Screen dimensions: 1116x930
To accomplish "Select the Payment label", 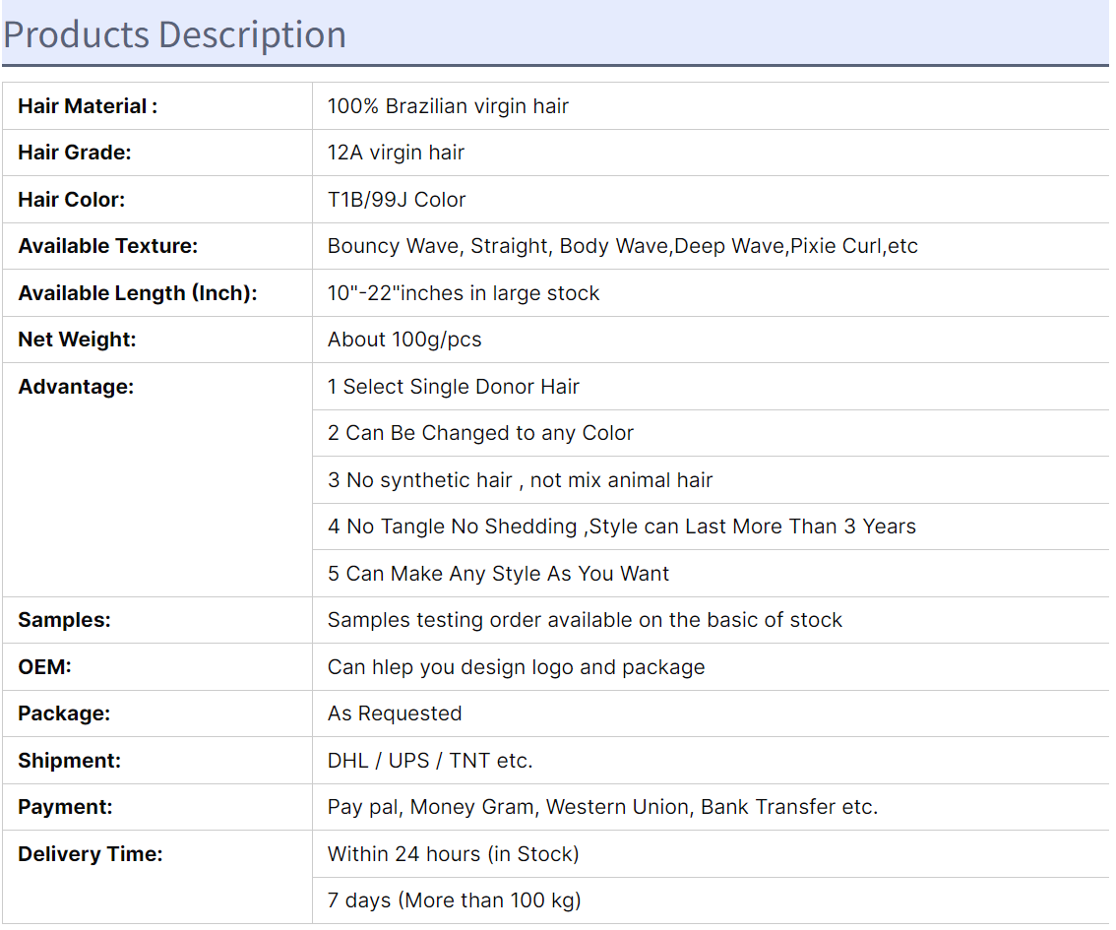I will pos(66,807).
